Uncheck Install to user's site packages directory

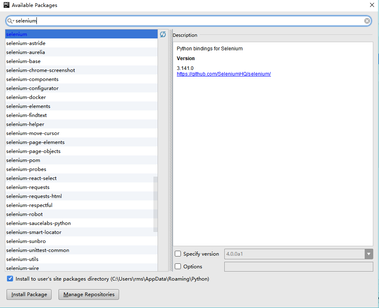point(10,279)
